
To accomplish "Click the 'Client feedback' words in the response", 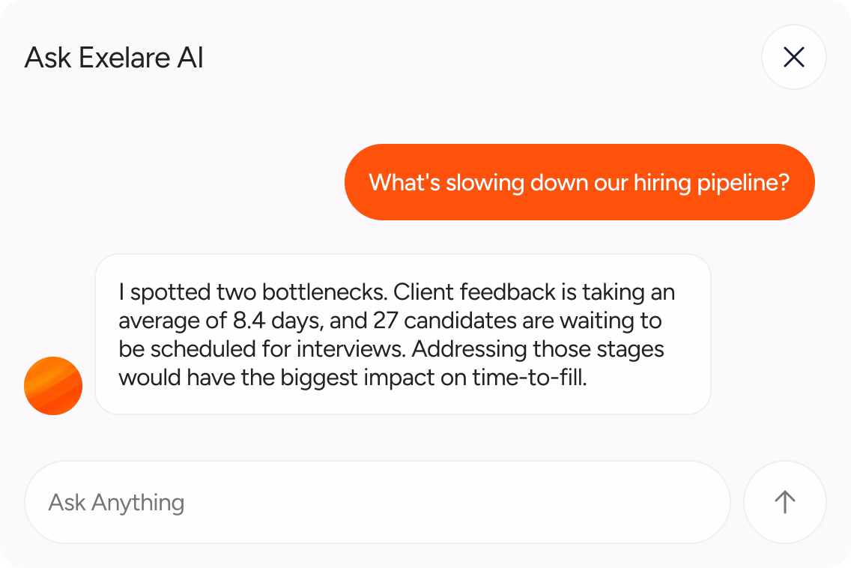I will 474,292.
